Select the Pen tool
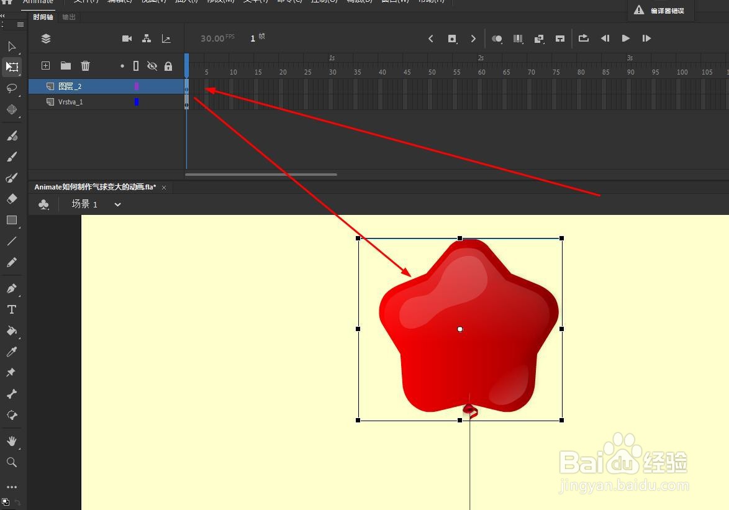Viewport: 729px width, 510px height. point(12,288)
